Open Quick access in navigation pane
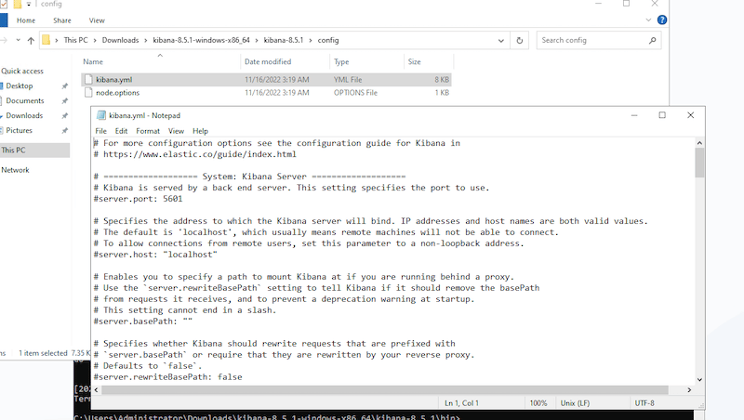This screenshot has height=420, width=744. point(22,72)
